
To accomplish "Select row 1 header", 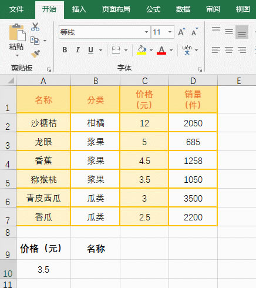I will tap(8, 99).
